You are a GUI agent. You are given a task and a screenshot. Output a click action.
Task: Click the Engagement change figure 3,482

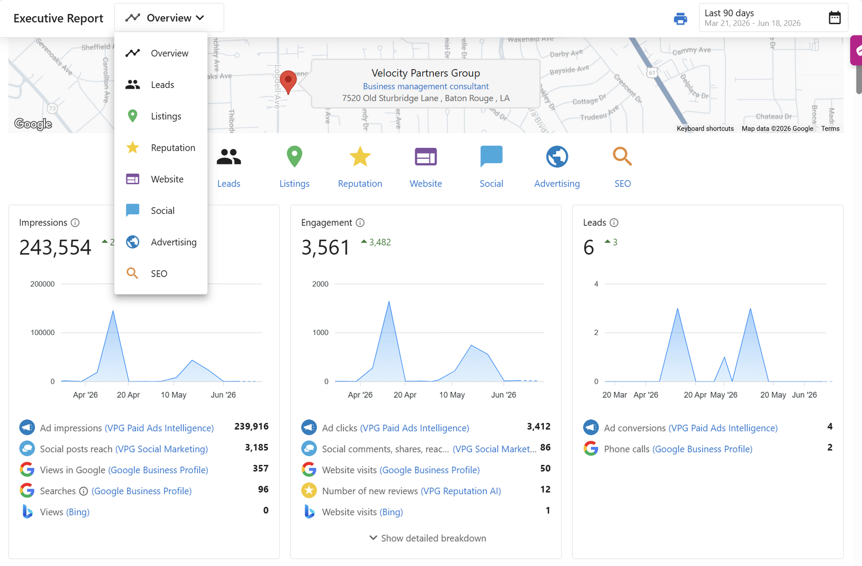380,242
